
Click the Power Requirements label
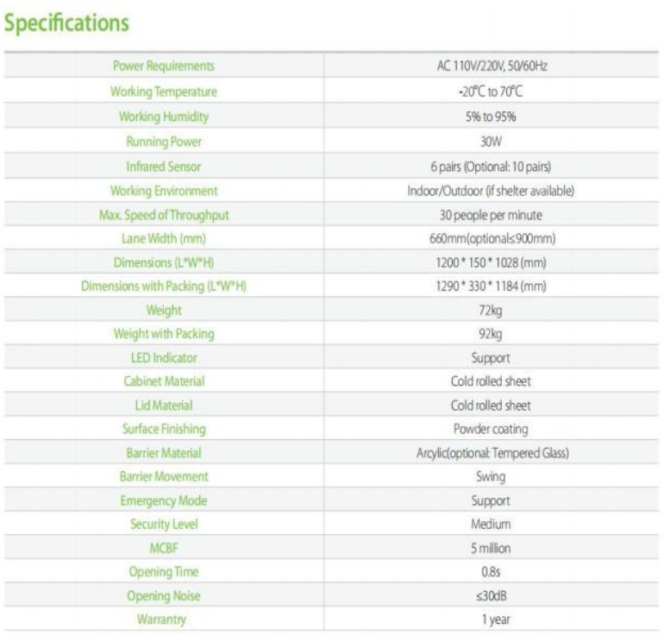pos(164,66)
